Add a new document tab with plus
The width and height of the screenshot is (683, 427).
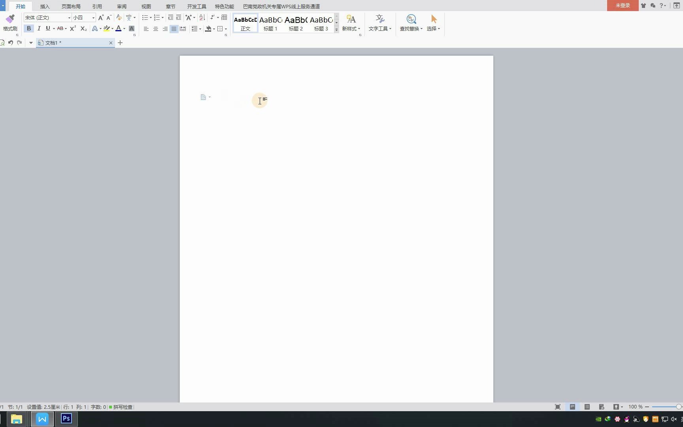[x=120, y=43]
